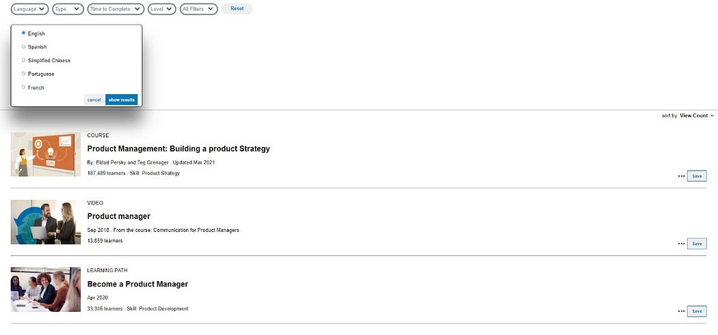Screen dimensions: 718x335
Task: Apply language with show results button
Action: 121,100
